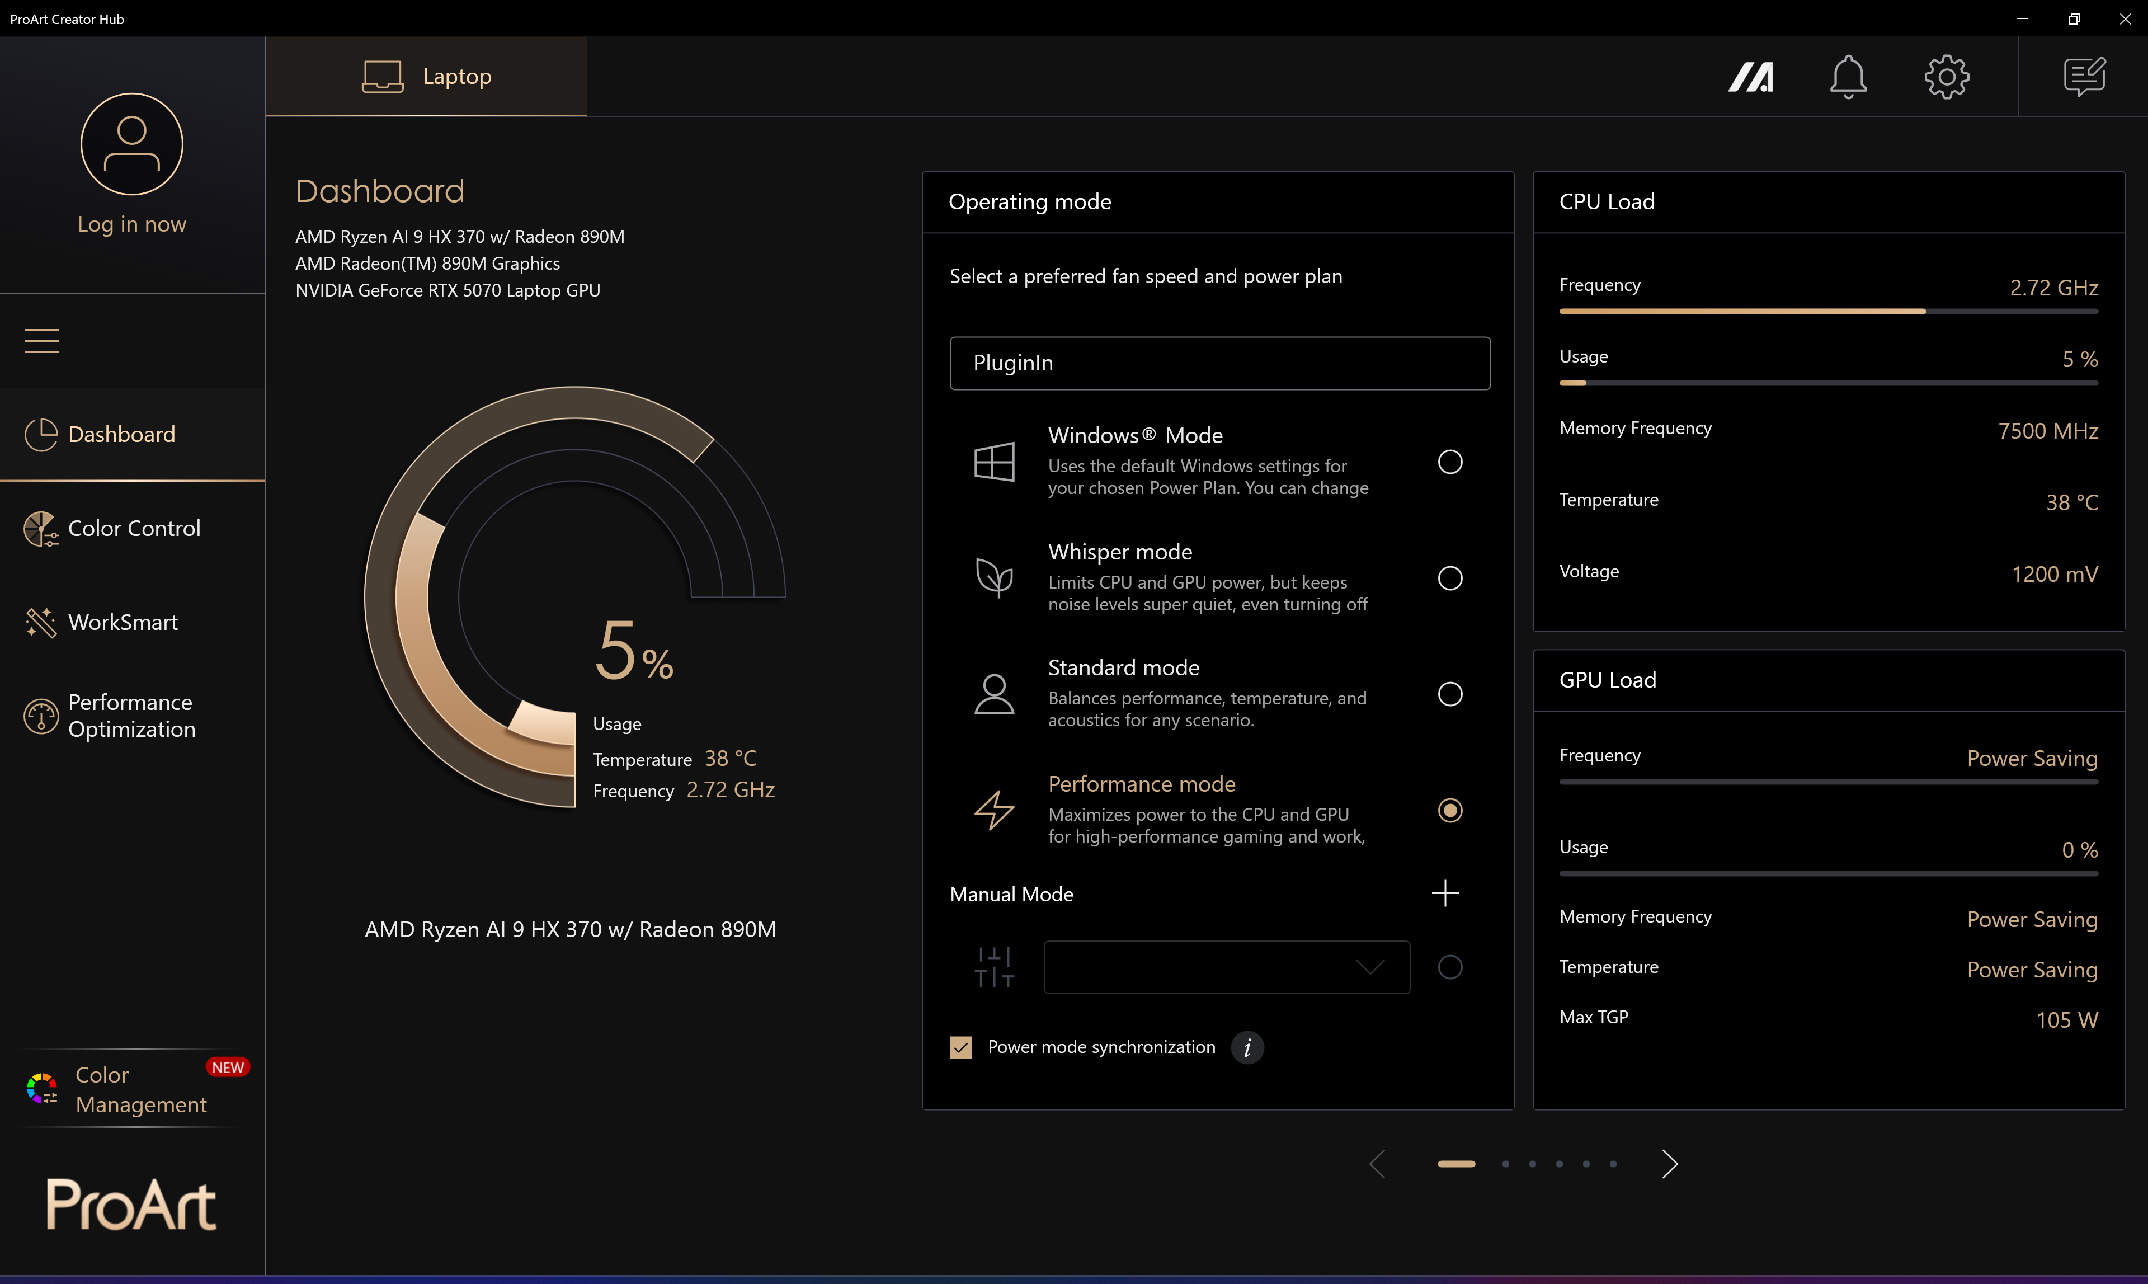
Task: Click the Log in now link
Action: [x=131, y=224]
